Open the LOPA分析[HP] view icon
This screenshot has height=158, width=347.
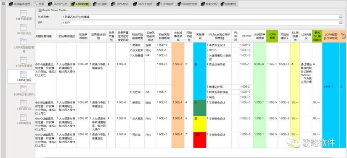click(x=23, y=89)
